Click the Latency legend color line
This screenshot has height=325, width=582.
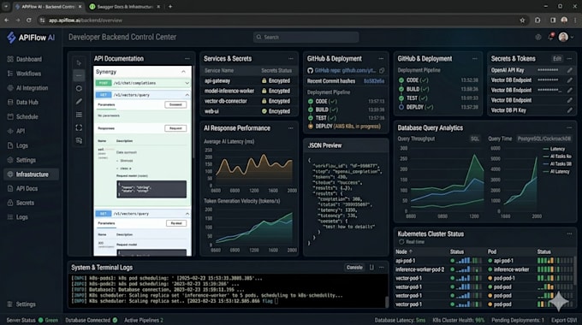coord(546,149)
